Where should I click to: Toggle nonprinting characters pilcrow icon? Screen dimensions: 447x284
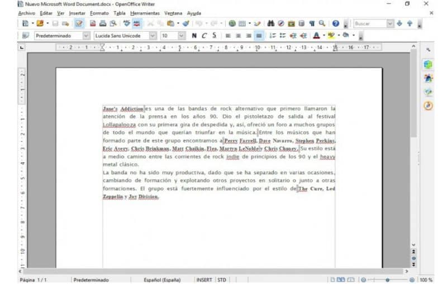point(312,23)
